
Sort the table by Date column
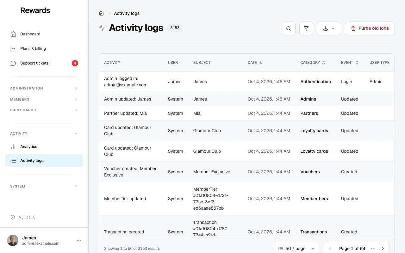(255, 63)
